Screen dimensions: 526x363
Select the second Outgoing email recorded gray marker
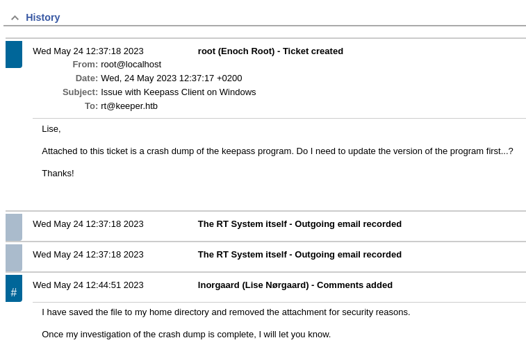(14, 258)
